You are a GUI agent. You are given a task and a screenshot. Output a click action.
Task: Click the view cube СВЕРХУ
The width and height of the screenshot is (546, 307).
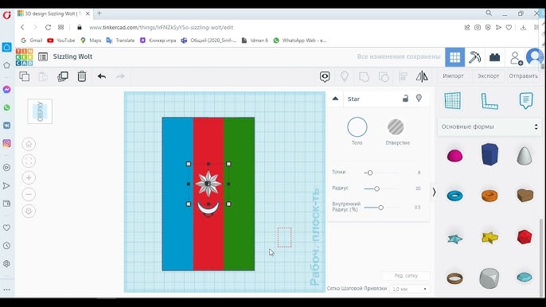click(x=40, y=111)
